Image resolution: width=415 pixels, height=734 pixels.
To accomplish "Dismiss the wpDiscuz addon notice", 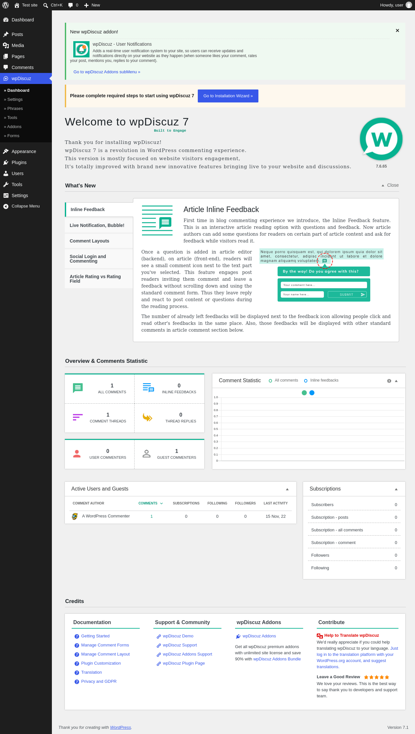I will (397, 30).
